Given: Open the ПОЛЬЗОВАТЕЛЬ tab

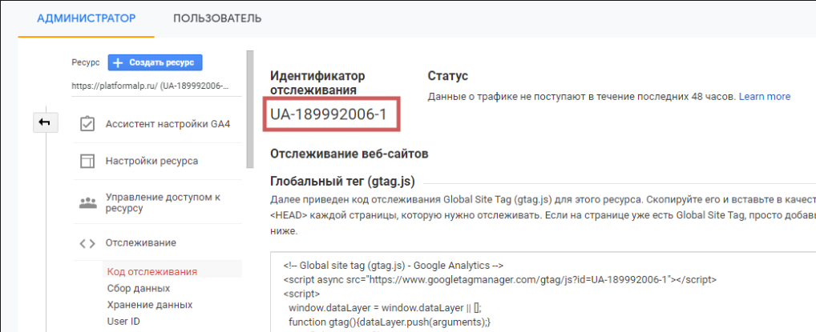Looking at the screenshot, I should tap(217, 18).
